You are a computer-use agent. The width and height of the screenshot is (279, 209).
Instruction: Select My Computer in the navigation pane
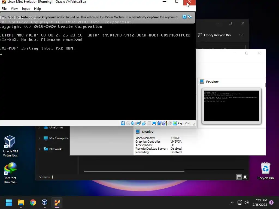[x=56, y=138]
